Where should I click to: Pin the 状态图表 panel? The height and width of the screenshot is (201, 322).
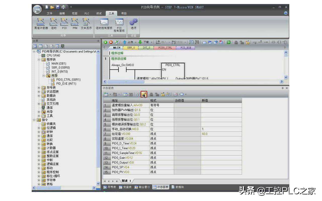283,88
